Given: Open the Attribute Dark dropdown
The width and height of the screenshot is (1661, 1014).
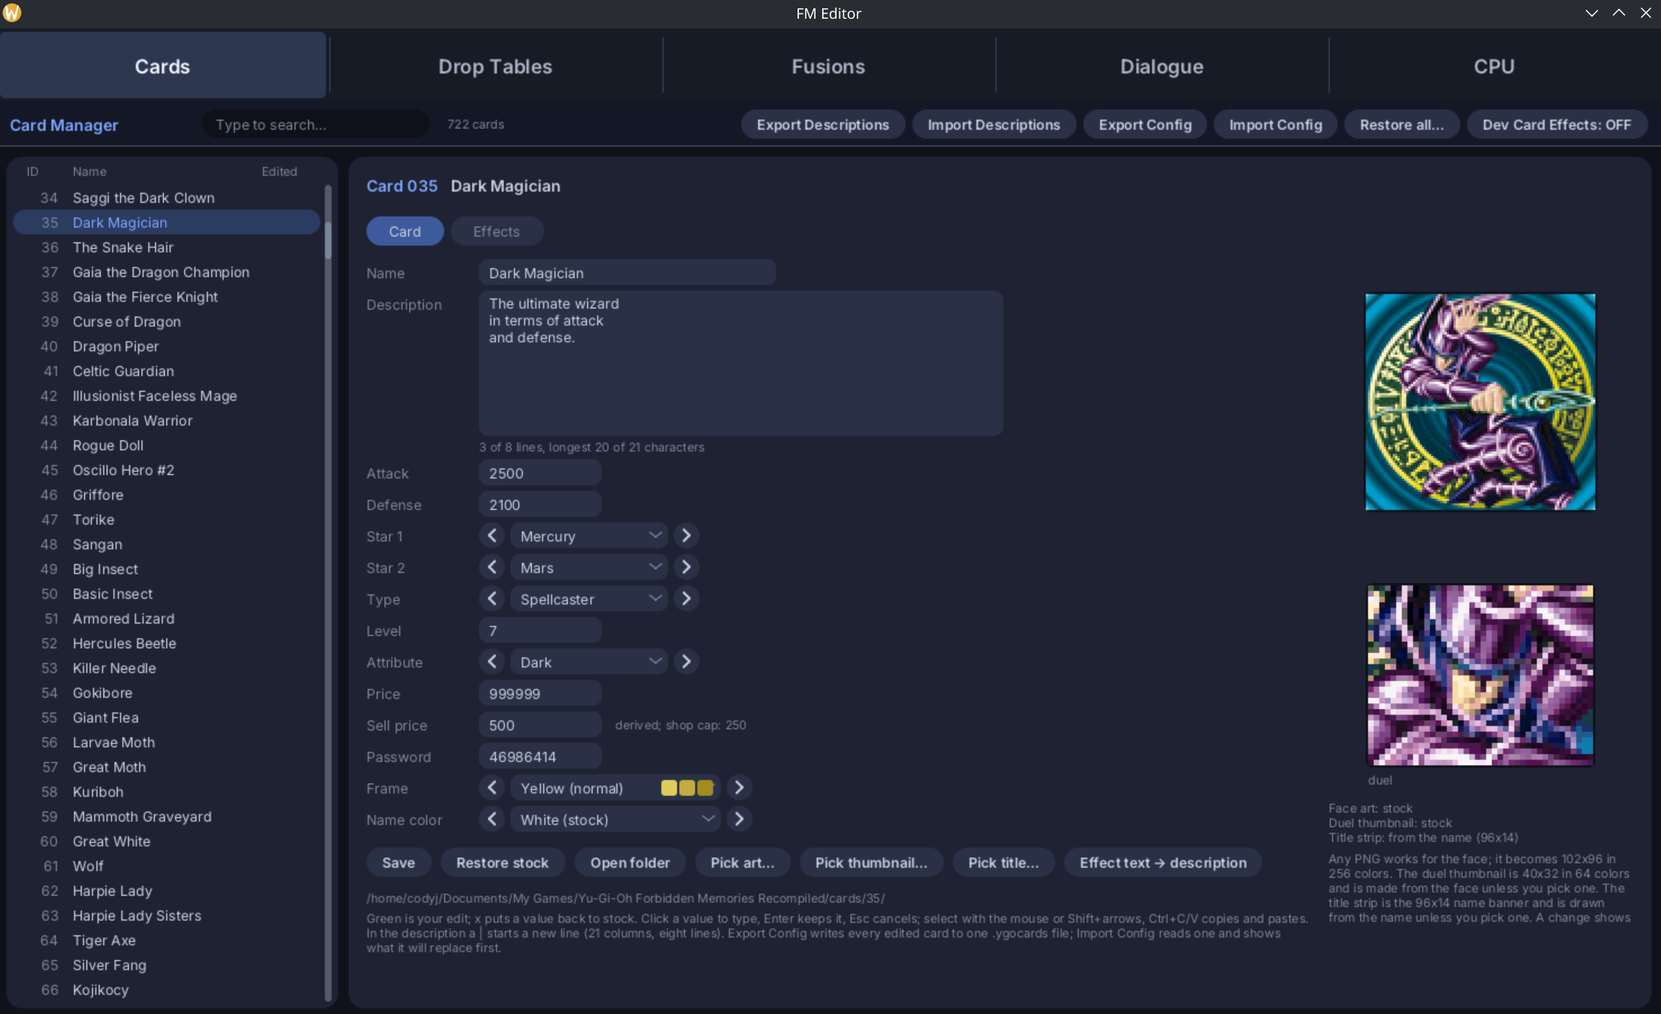Looking at the screenshot, I should (x=589, y=661).
